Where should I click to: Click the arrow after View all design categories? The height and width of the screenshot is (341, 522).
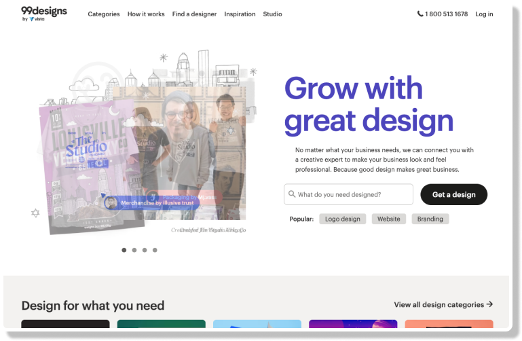[x=489, y=305]
